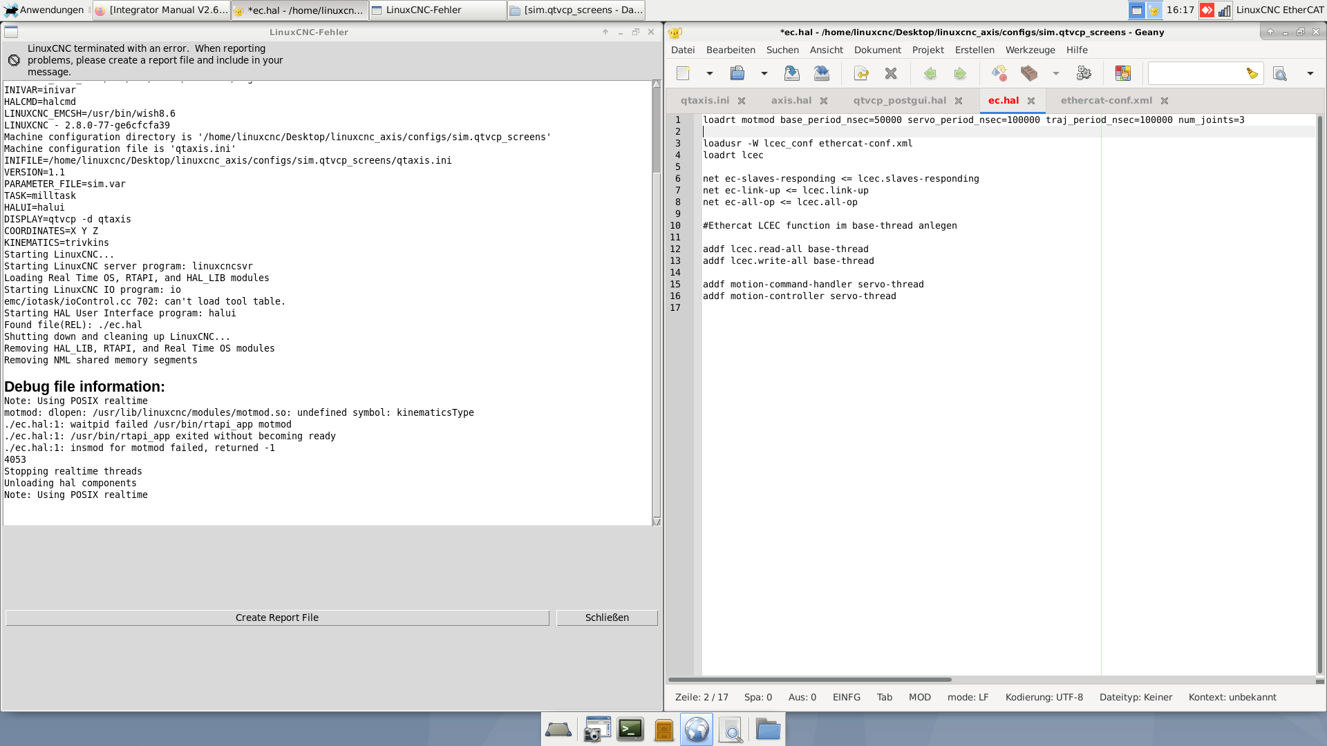This screenshot has width=1327, height=746.
Task: Close the current document with the toolbar X icon
Action: [x=891, y=73]
